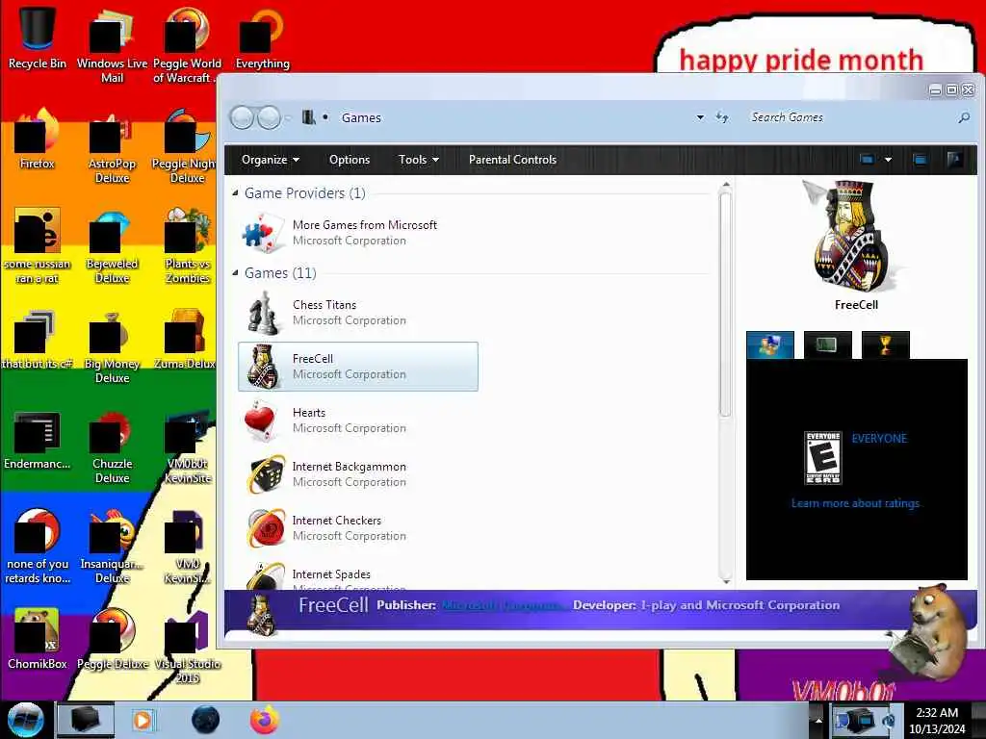Screen dimensions: 986x739
Task: Click the refresh button in address bar
Action: (x=722, y=117)
